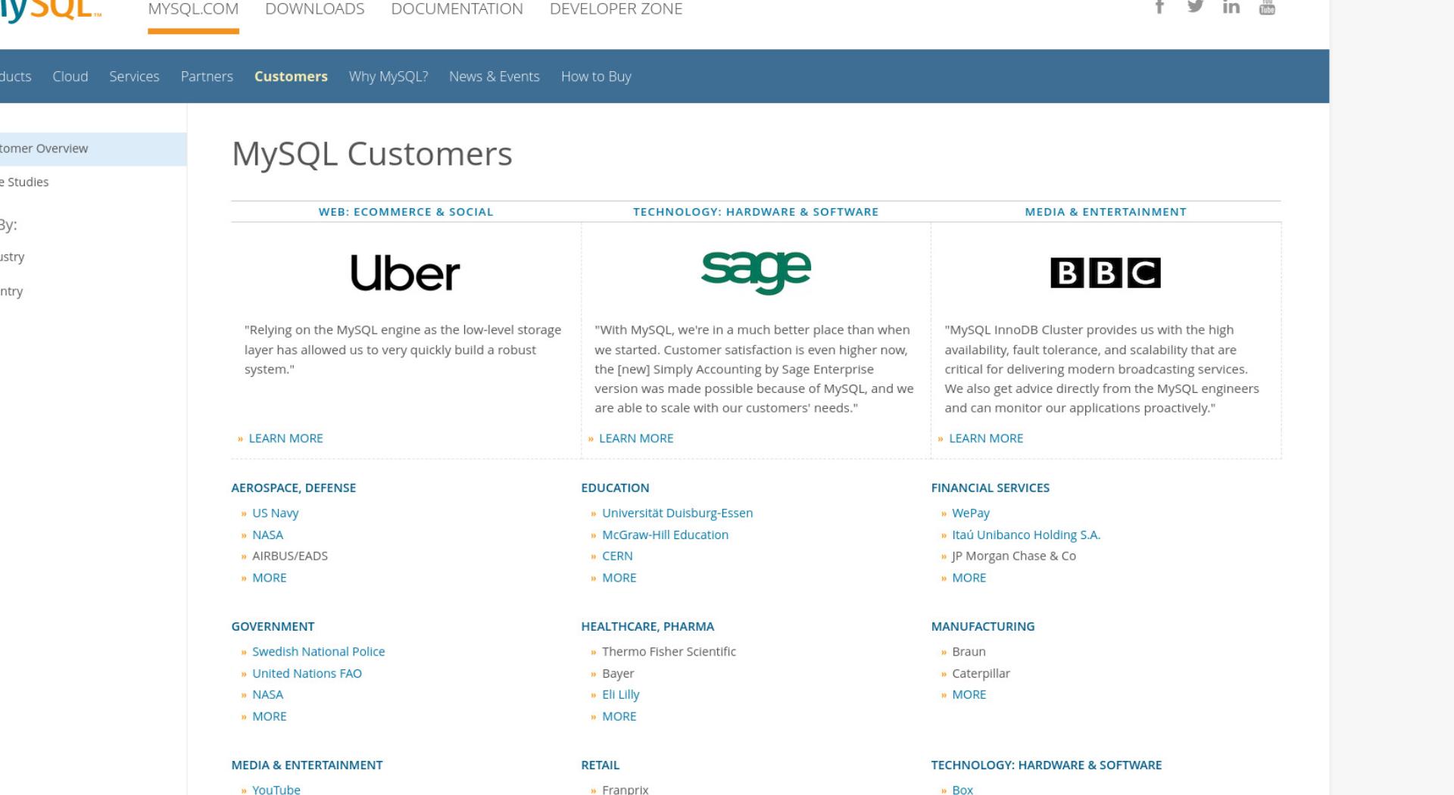Click the Industry sidebar link
Image resolution: width=1454 pixels, height=795 pixels.
[12, 257]
